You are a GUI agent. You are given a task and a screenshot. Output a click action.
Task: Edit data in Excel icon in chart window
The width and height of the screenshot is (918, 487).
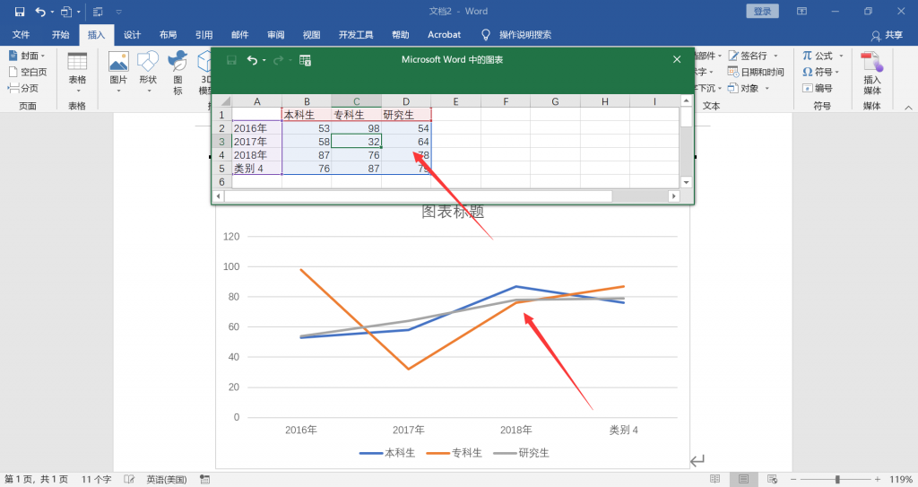[x=305, y=60]
